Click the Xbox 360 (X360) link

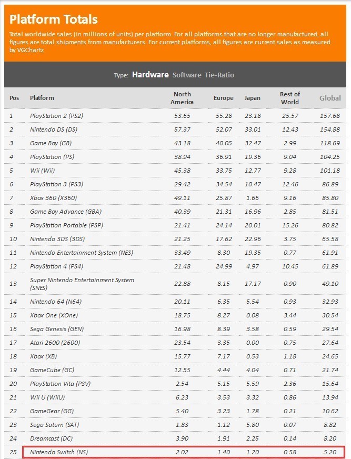(53, 198)
